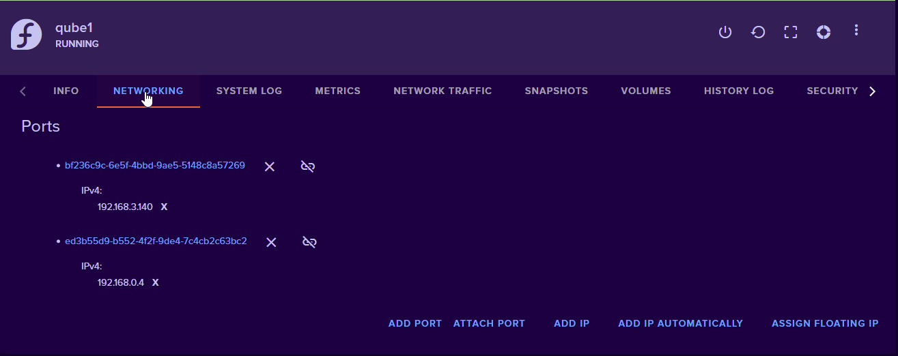898x356 pixels.
Task: Click the reboot circular arrow icon
Action: (758, 32)
